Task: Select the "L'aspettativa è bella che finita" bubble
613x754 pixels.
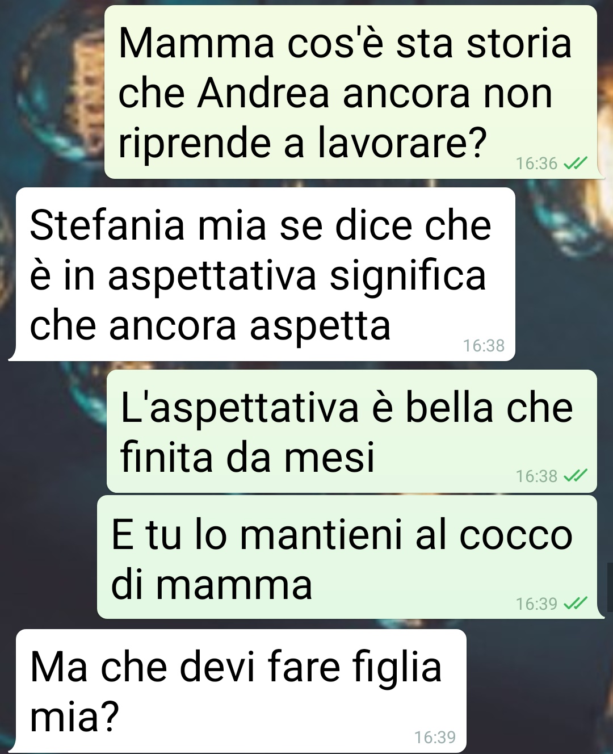Action: [x=352, y=432]
